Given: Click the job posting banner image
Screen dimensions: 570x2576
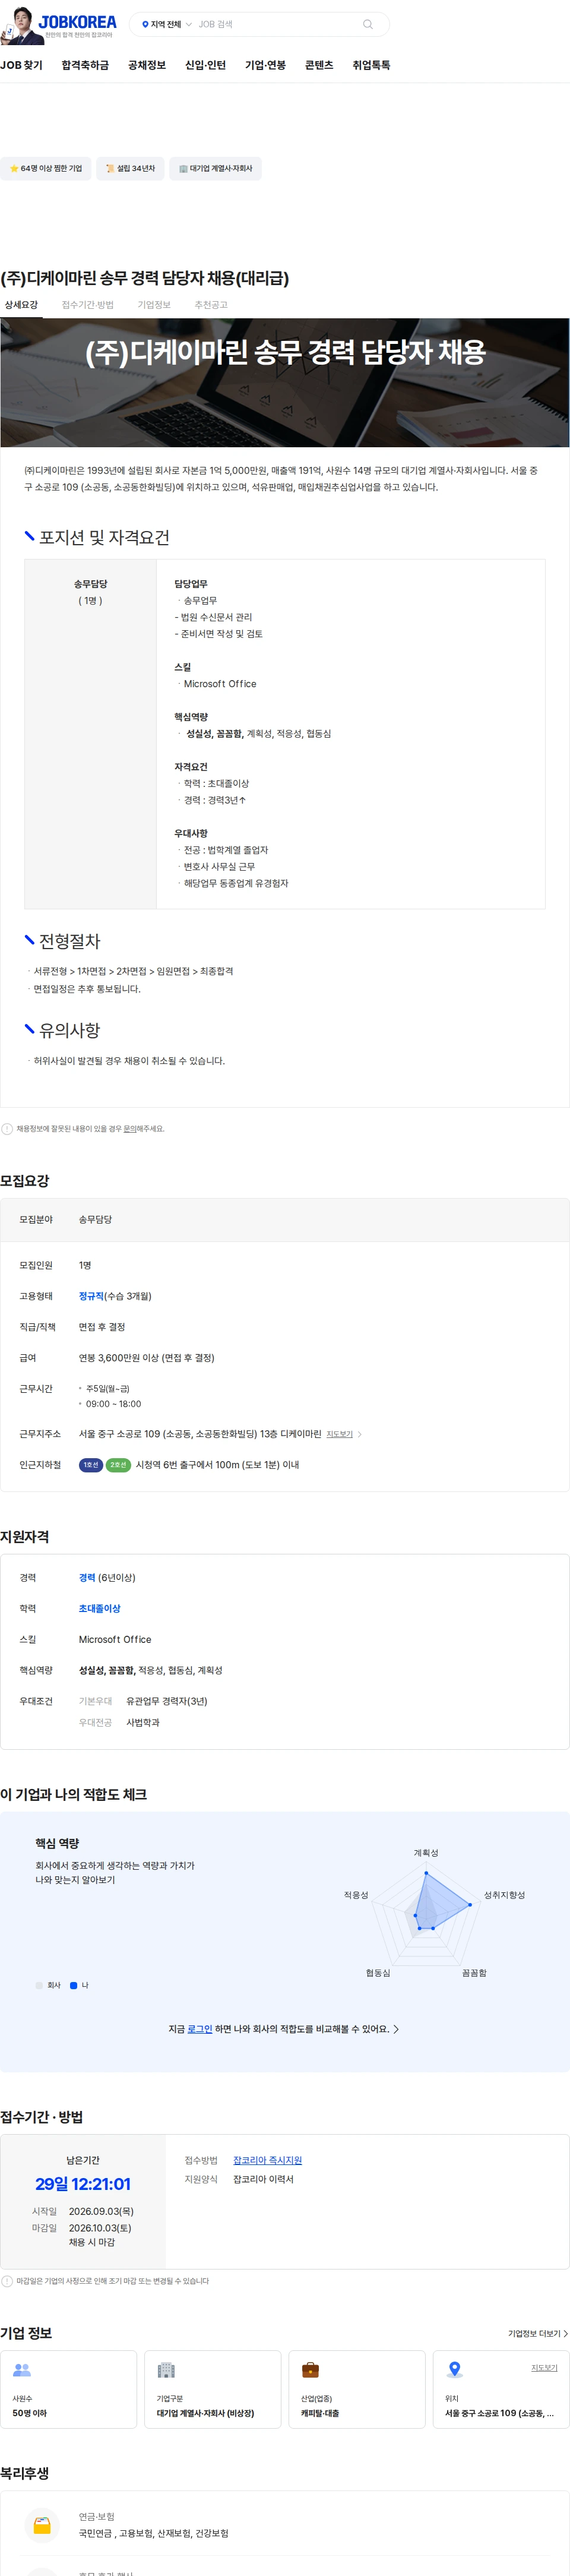Looking at the screenshot, I should point(285,383).
